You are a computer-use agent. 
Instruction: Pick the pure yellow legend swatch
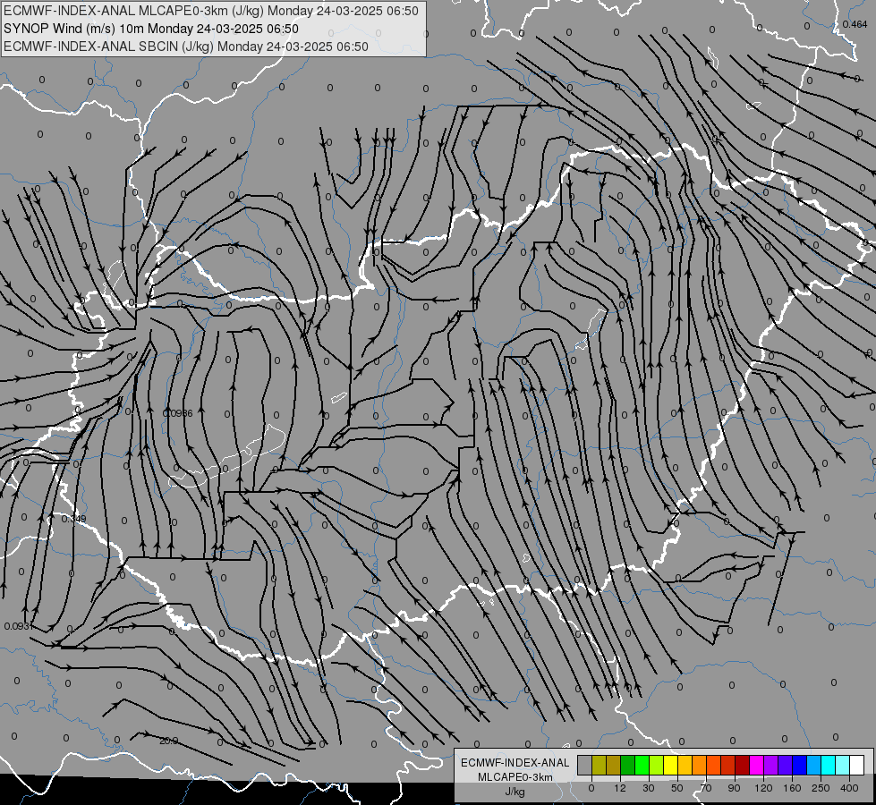[x=671, y=765]
